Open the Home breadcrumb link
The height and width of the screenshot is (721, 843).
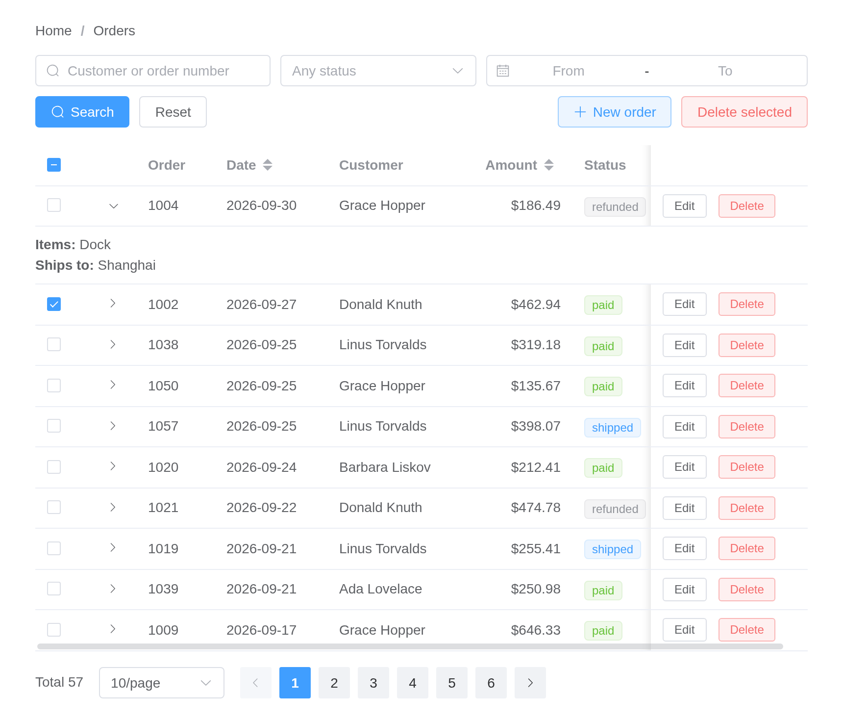(53, 30)
